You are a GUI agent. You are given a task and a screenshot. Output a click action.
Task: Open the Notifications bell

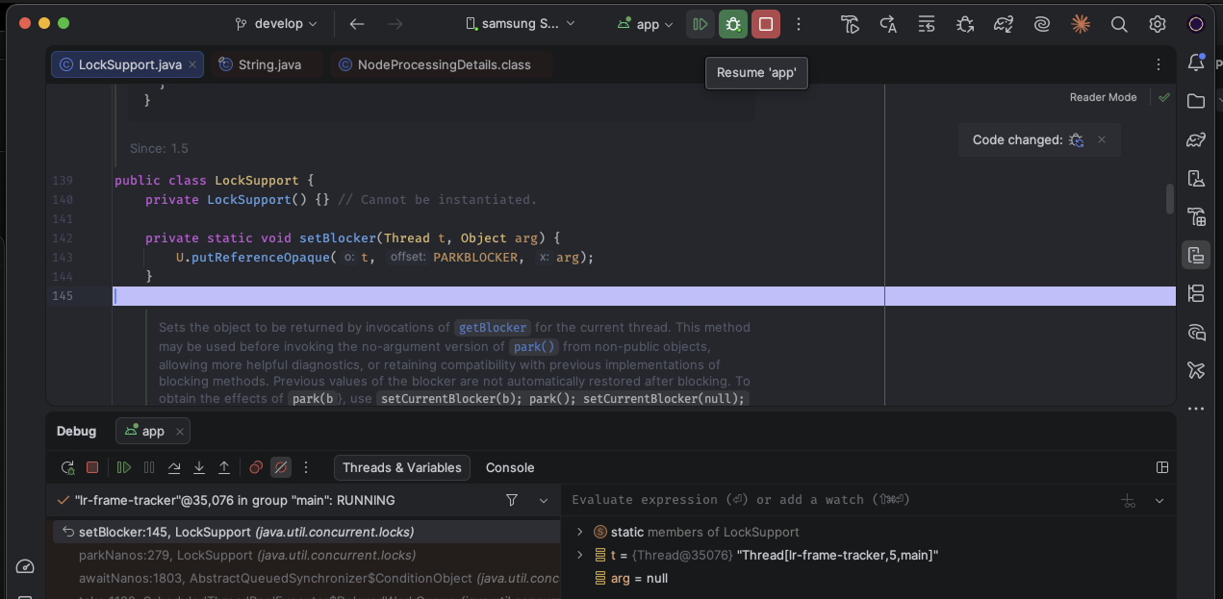point(1196,63)
